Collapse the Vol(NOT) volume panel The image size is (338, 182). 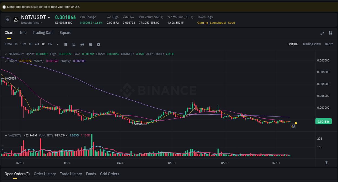6,135
